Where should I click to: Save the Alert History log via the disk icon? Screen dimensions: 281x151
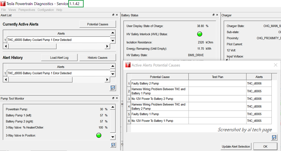113,88
